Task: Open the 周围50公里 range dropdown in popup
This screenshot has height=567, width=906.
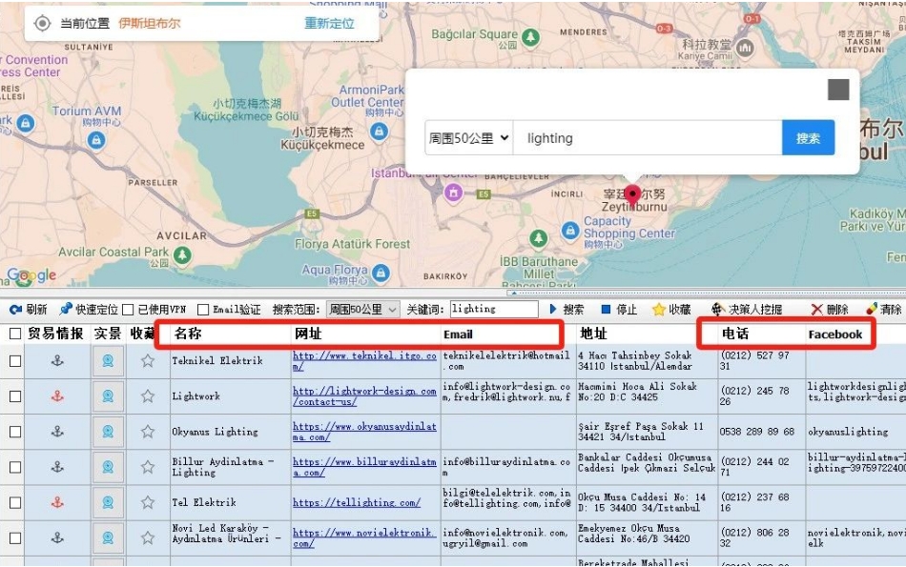Action: [x=468, y=138]
